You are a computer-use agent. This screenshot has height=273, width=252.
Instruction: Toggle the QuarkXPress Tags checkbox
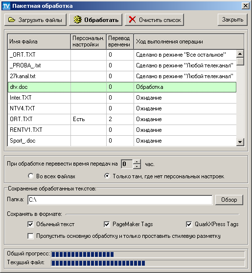point(189,224)
